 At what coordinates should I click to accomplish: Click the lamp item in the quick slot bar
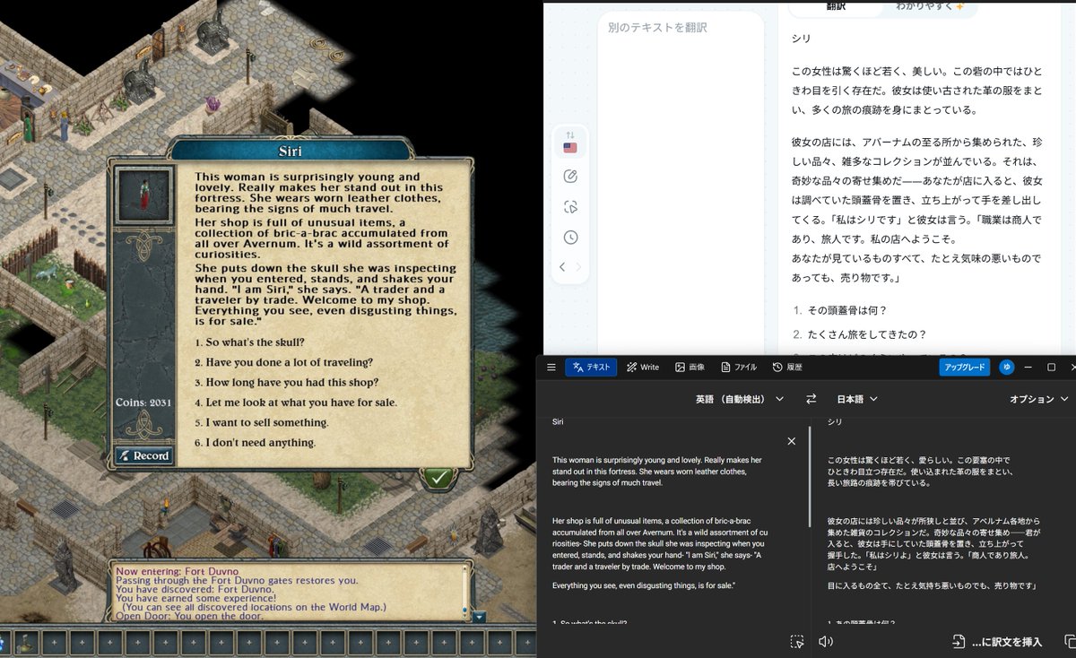click(25, 643)
